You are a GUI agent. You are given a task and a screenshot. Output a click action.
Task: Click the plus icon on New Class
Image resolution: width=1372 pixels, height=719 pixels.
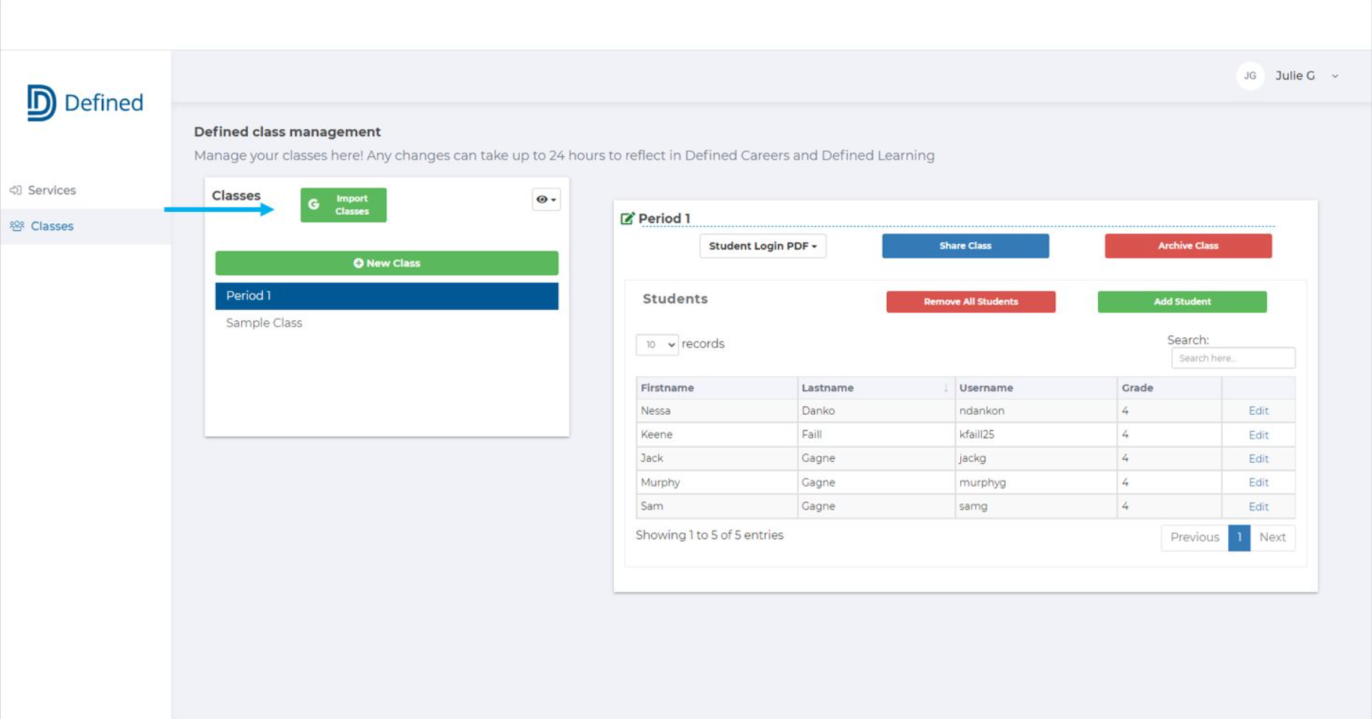(358, 263)
